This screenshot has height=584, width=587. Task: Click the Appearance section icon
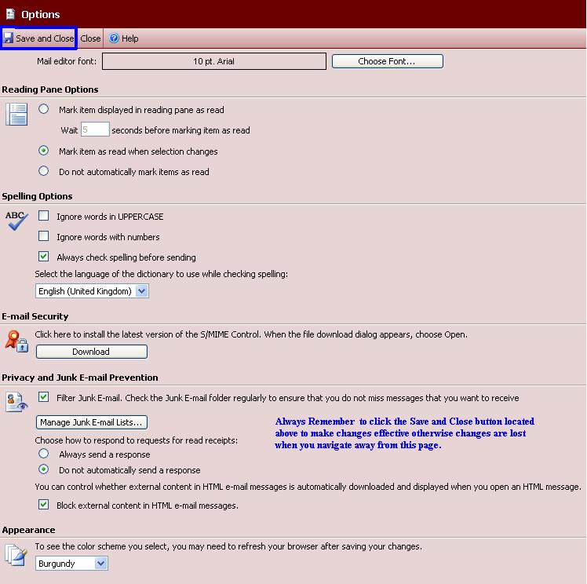pos(16,555)
